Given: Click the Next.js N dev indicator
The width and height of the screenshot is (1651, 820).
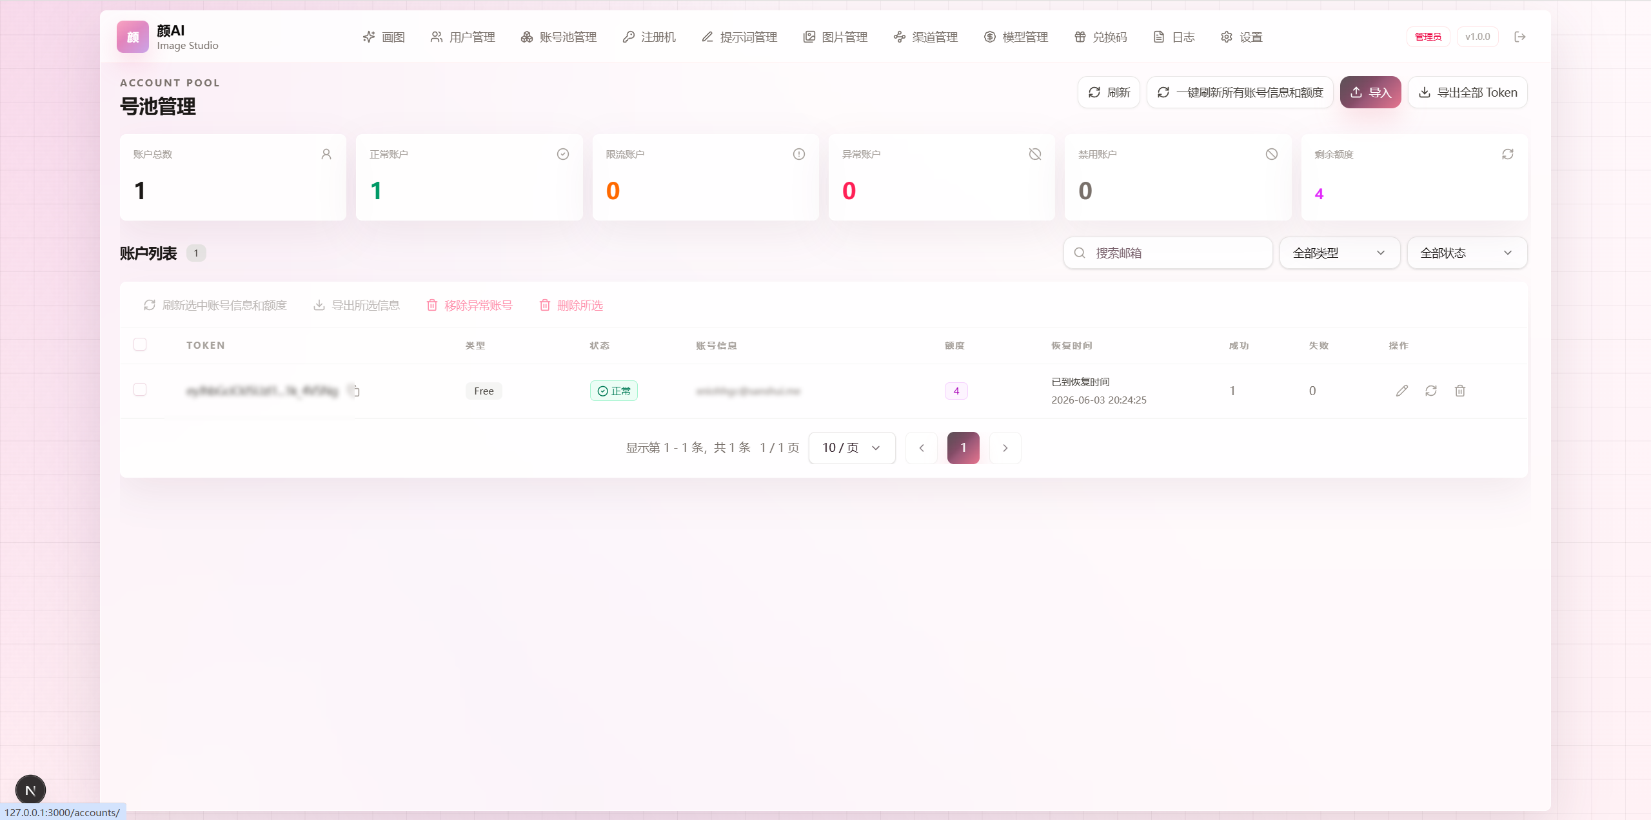Looking at the screenshot, I should click(30, 790).
